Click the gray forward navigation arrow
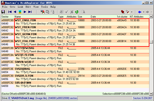Image resolution: width=154 pixels, height=101 pixels. point(147,12)
